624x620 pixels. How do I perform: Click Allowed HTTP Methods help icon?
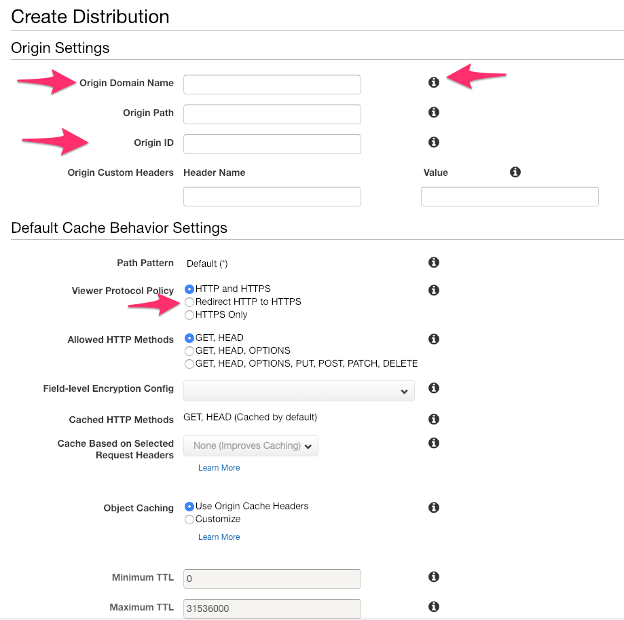click(434, 339)
